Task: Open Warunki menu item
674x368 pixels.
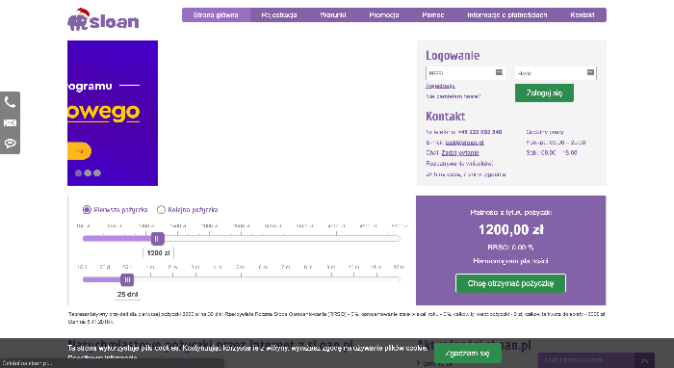Action: (x=333, y=15)
